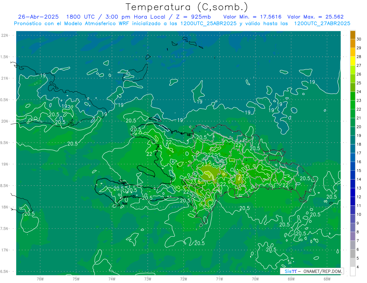Click the '75W' longitude axis label

point(76,279)
